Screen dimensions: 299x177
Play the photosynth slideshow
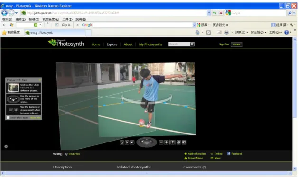[x=127, y=142]
